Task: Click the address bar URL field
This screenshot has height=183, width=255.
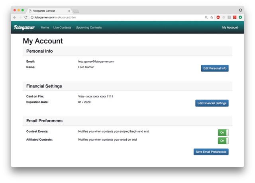Action: [x=117, y=17]
